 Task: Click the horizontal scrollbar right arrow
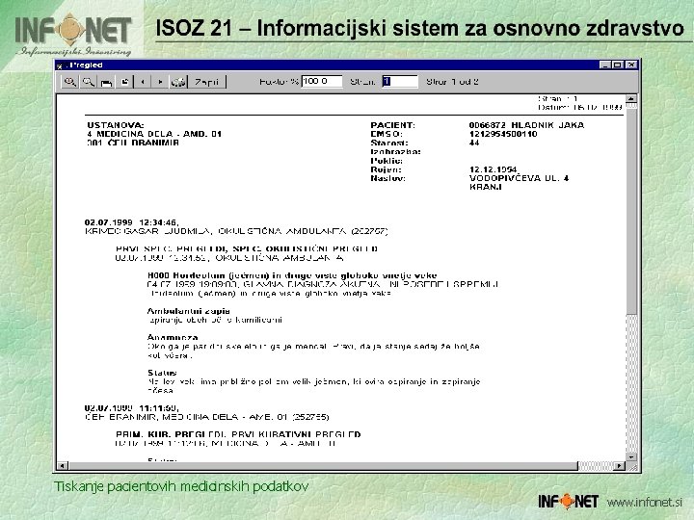tap(619, 466)
